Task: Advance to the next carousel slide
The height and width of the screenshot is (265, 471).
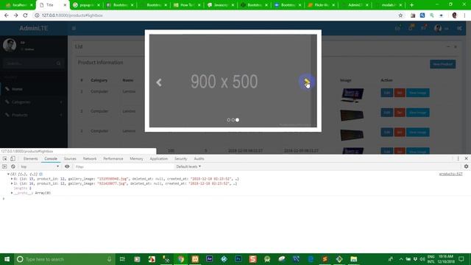Action: pos(307,82)
